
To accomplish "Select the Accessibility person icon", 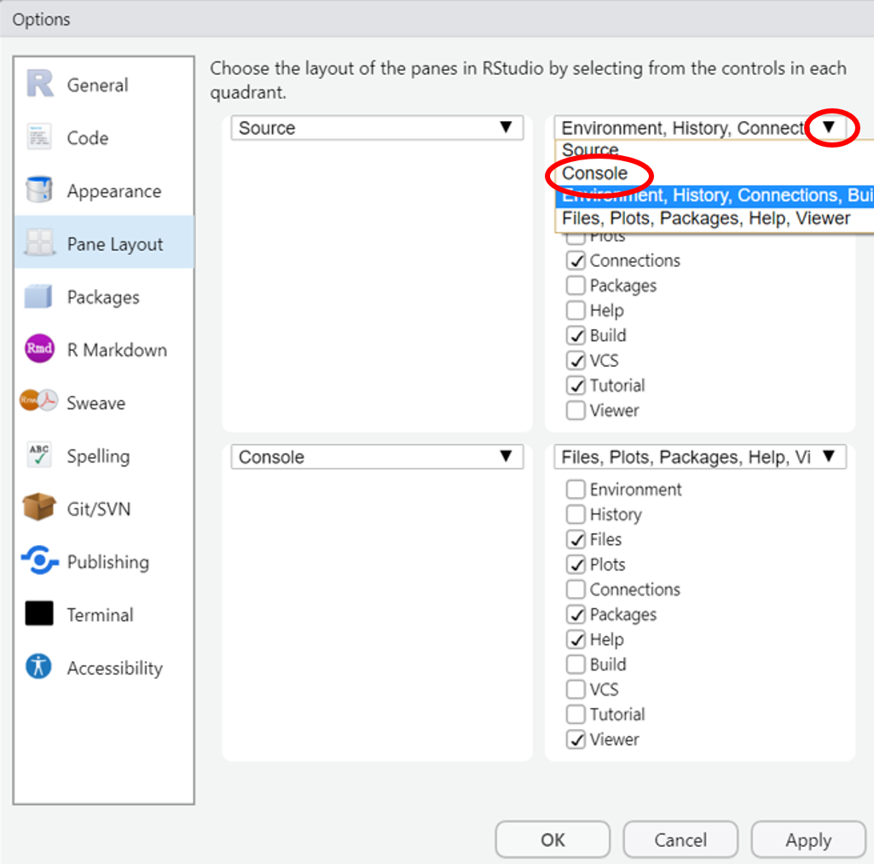I will click(40, 668).
